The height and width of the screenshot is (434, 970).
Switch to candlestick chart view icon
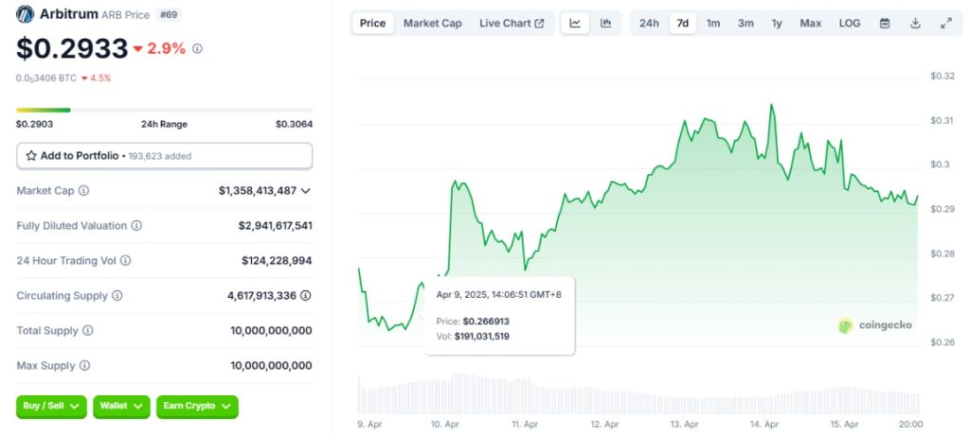605,24
